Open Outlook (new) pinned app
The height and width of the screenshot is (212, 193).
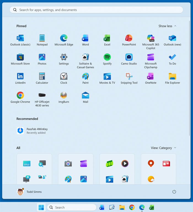coord(172,40)
